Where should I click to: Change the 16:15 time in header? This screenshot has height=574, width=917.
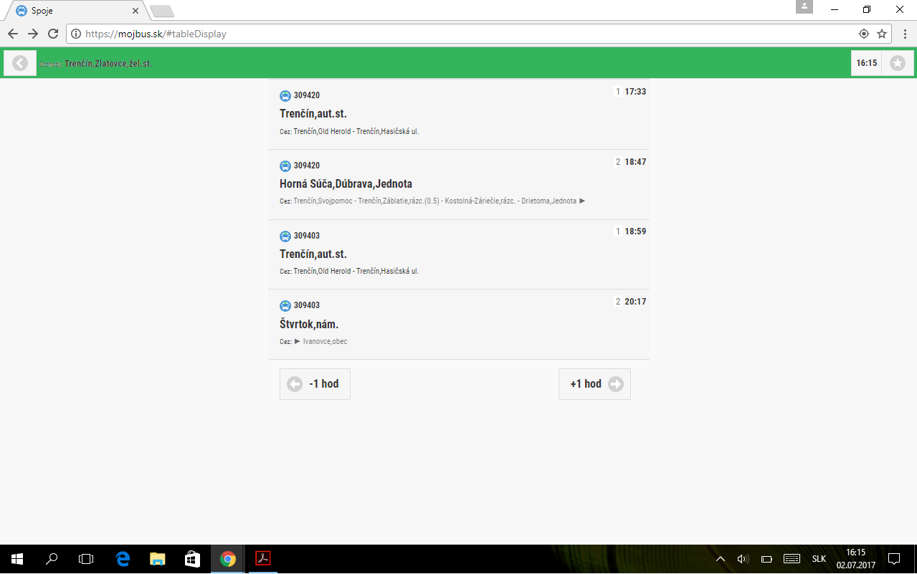pos(866,63)
